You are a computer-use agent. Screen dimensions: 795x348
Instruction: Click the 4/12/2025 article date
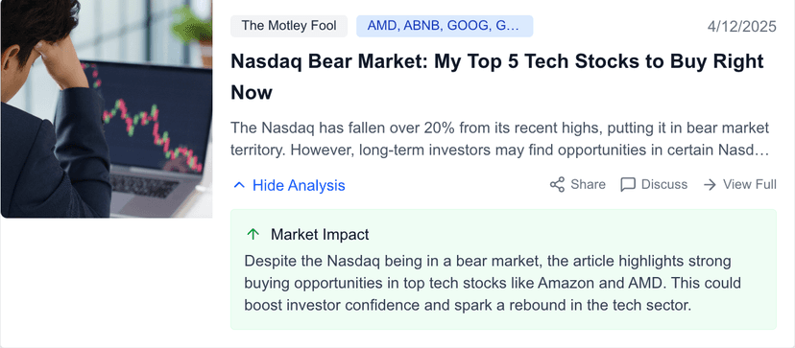[742, 26]
